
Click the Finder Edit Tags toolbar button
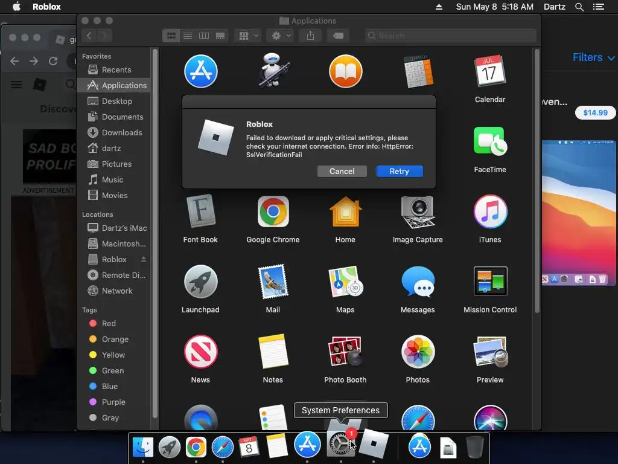338,36
